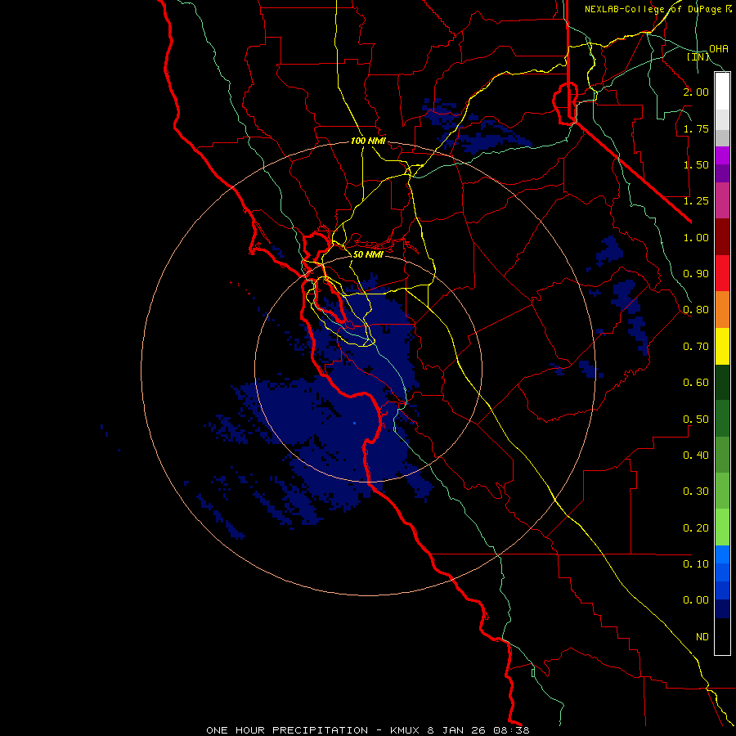Click the "100 NMI" range ring label
736x736 pixels.
[369, 141]
